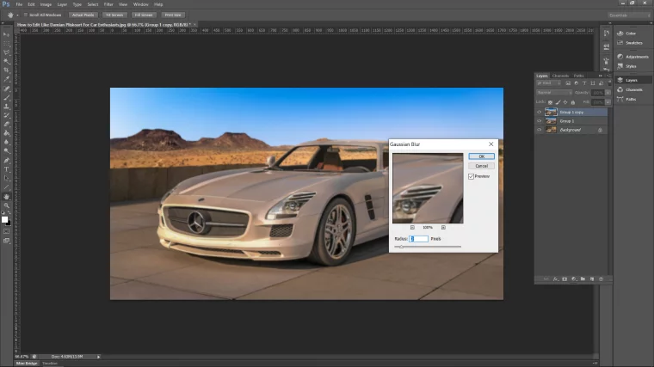654x367 pixels.
Task: Select the Path Selection tool
Action: pos(6,178)
